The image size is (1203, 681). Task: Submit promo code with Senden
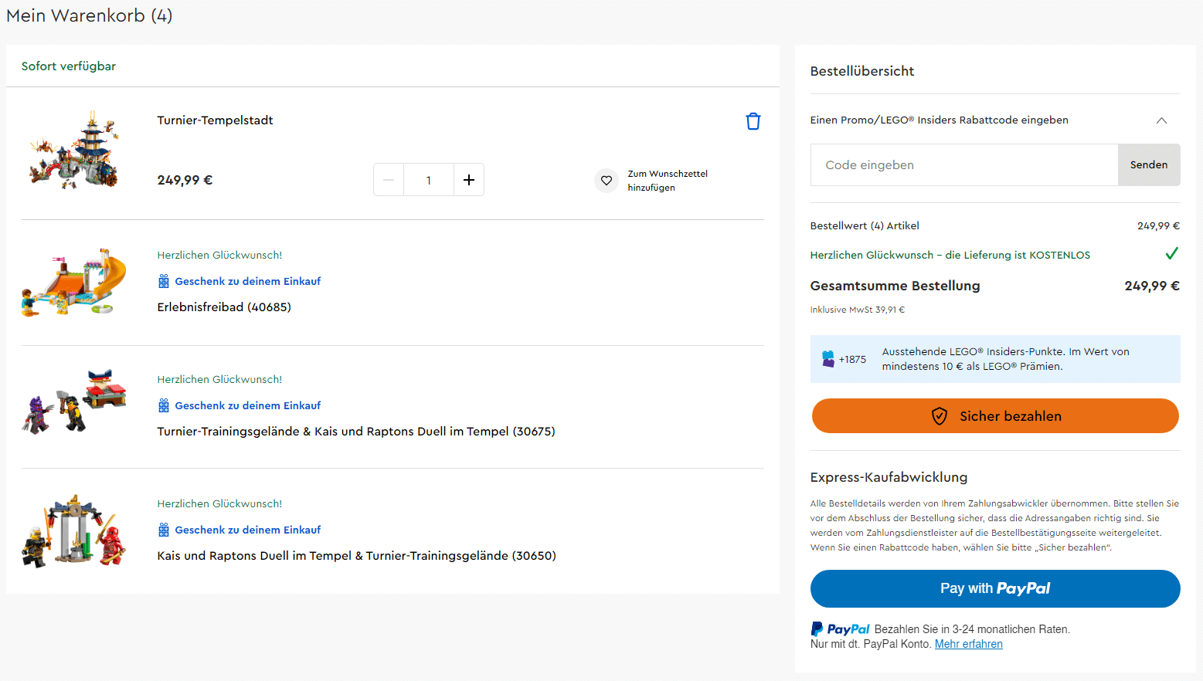1149,164
